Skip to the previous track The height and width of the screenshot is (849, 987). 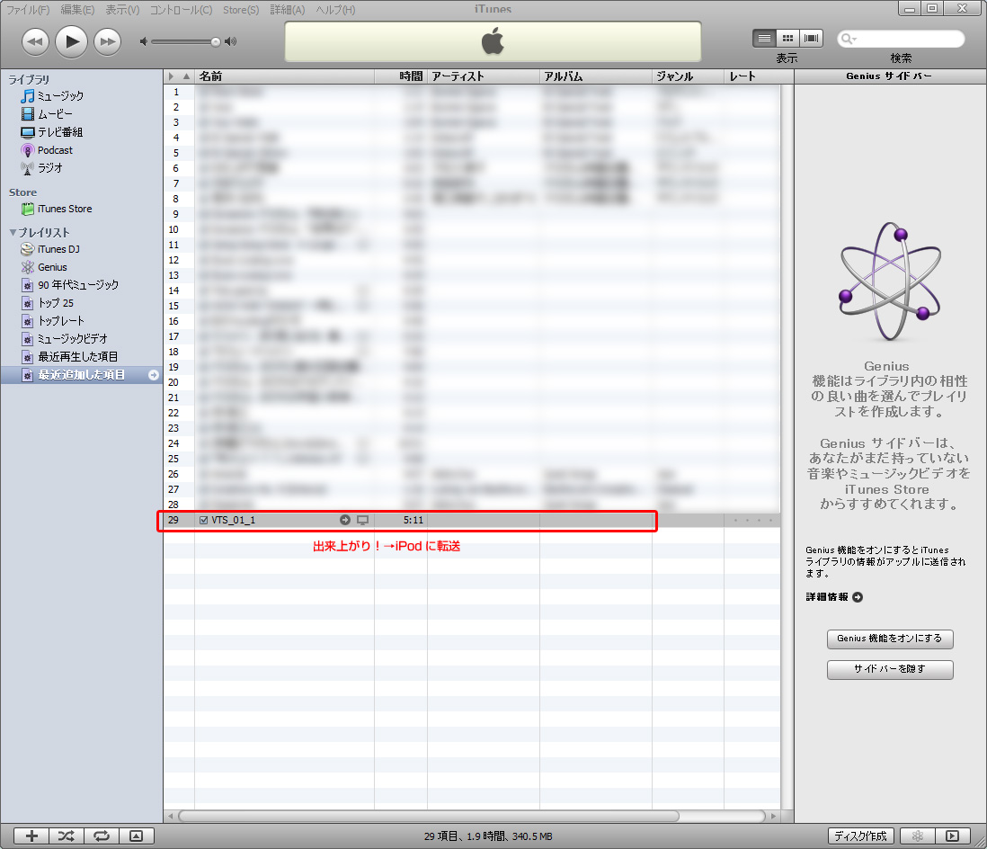(35, 41)
